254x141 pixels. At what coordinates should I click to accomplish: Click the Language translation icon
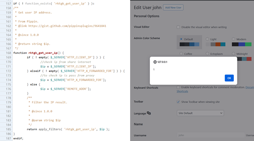click(x=149, y=113)
